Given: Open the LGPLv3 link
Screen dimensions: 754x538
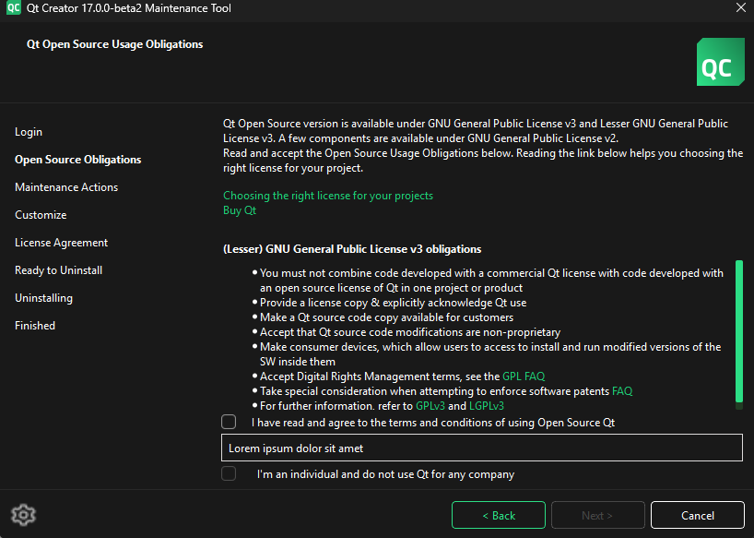Looking at the screenshot, I should click(x=487, y=406).
